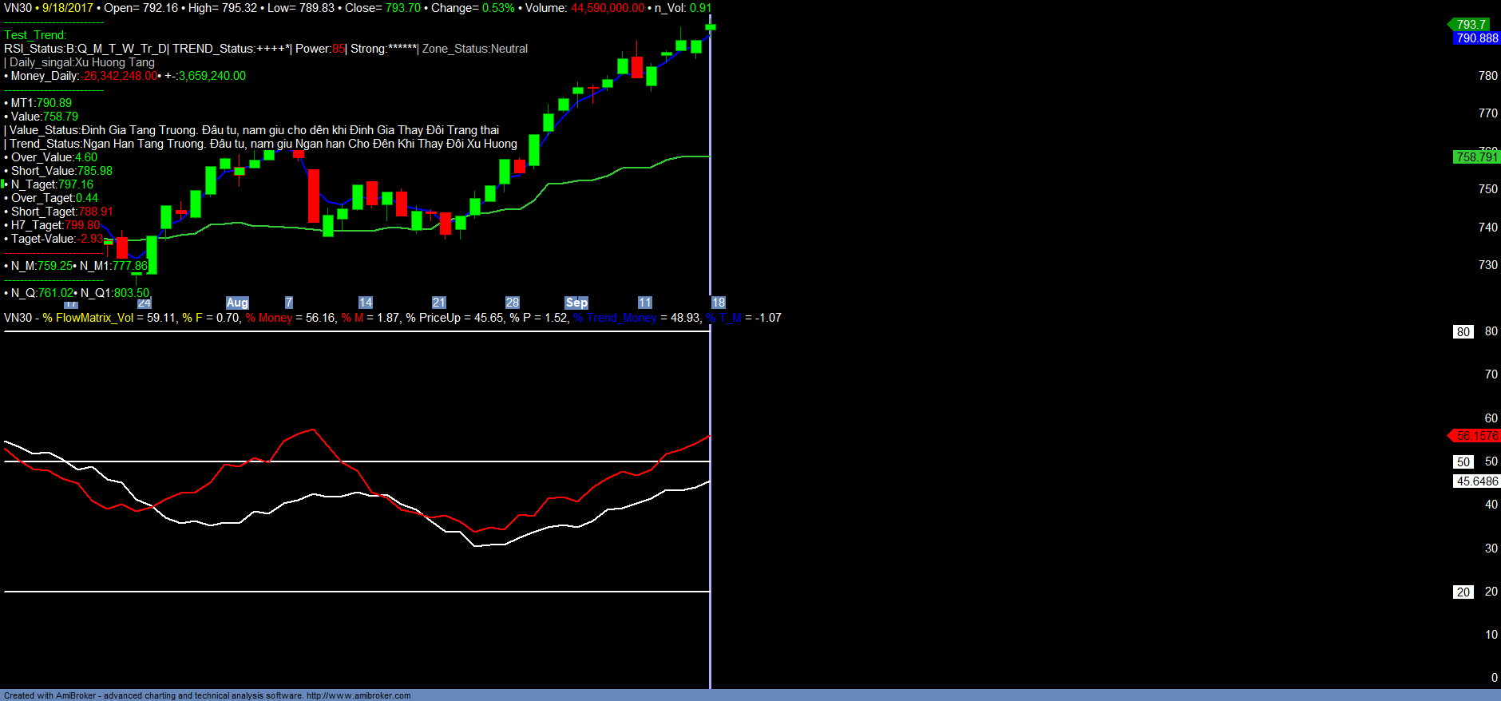Click the % FlowMatrix_Vol indicator label

[88, 318]
